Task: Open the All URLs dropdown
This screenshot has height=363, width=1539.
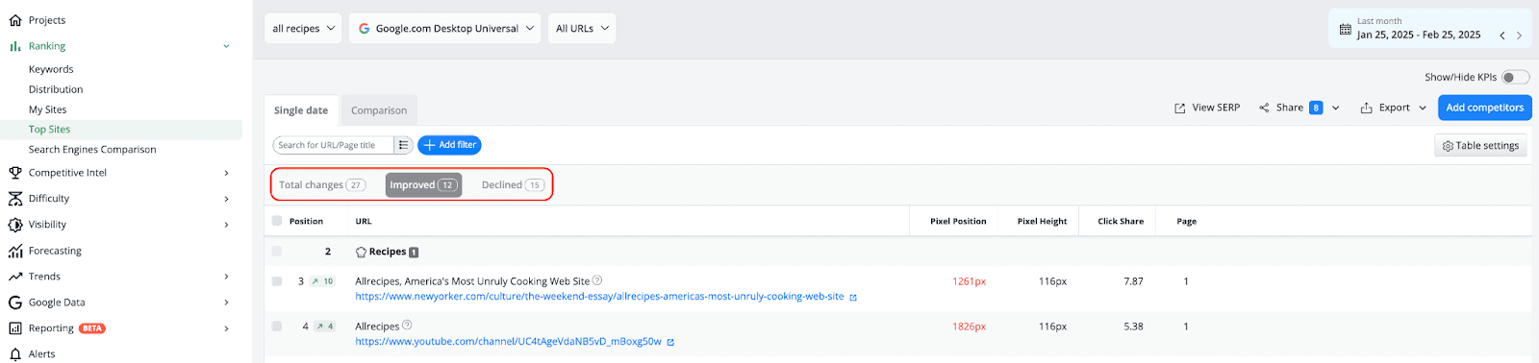Action: [x=582, y=28]
